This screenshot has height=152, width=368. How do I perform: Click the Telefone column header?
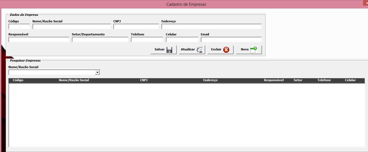324,80
